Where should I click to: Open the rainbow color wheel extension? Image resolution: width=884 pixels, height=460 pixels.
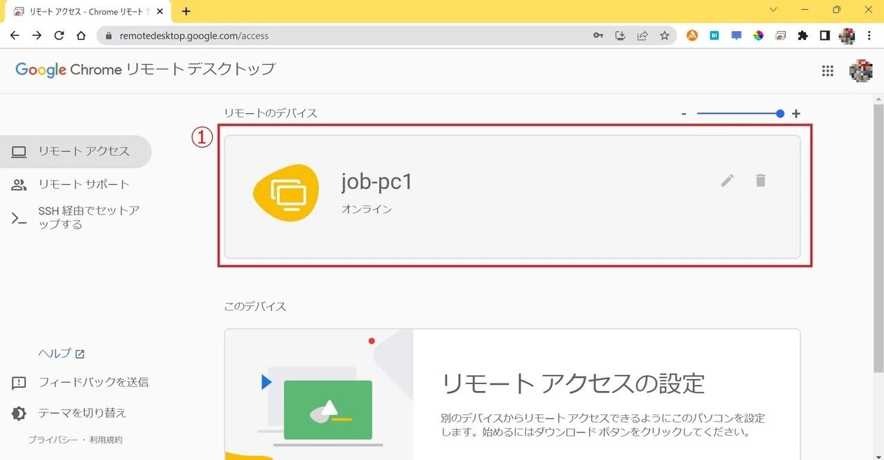(758, 36)
